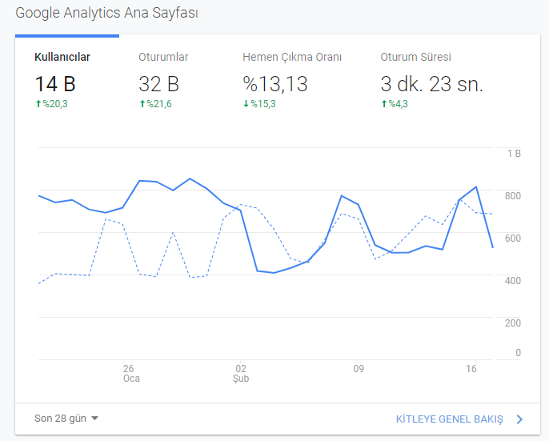
Task: Click the 14 B users value
Action: 55,84
